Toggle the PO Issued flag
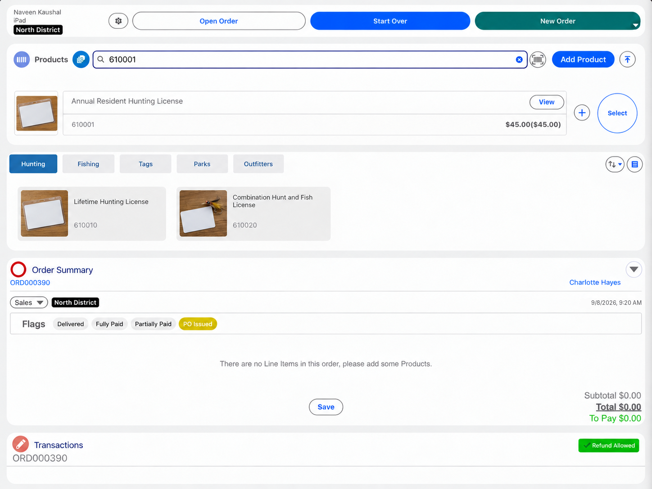The width and height of the screenshot is (652, 489). [198, 324]
